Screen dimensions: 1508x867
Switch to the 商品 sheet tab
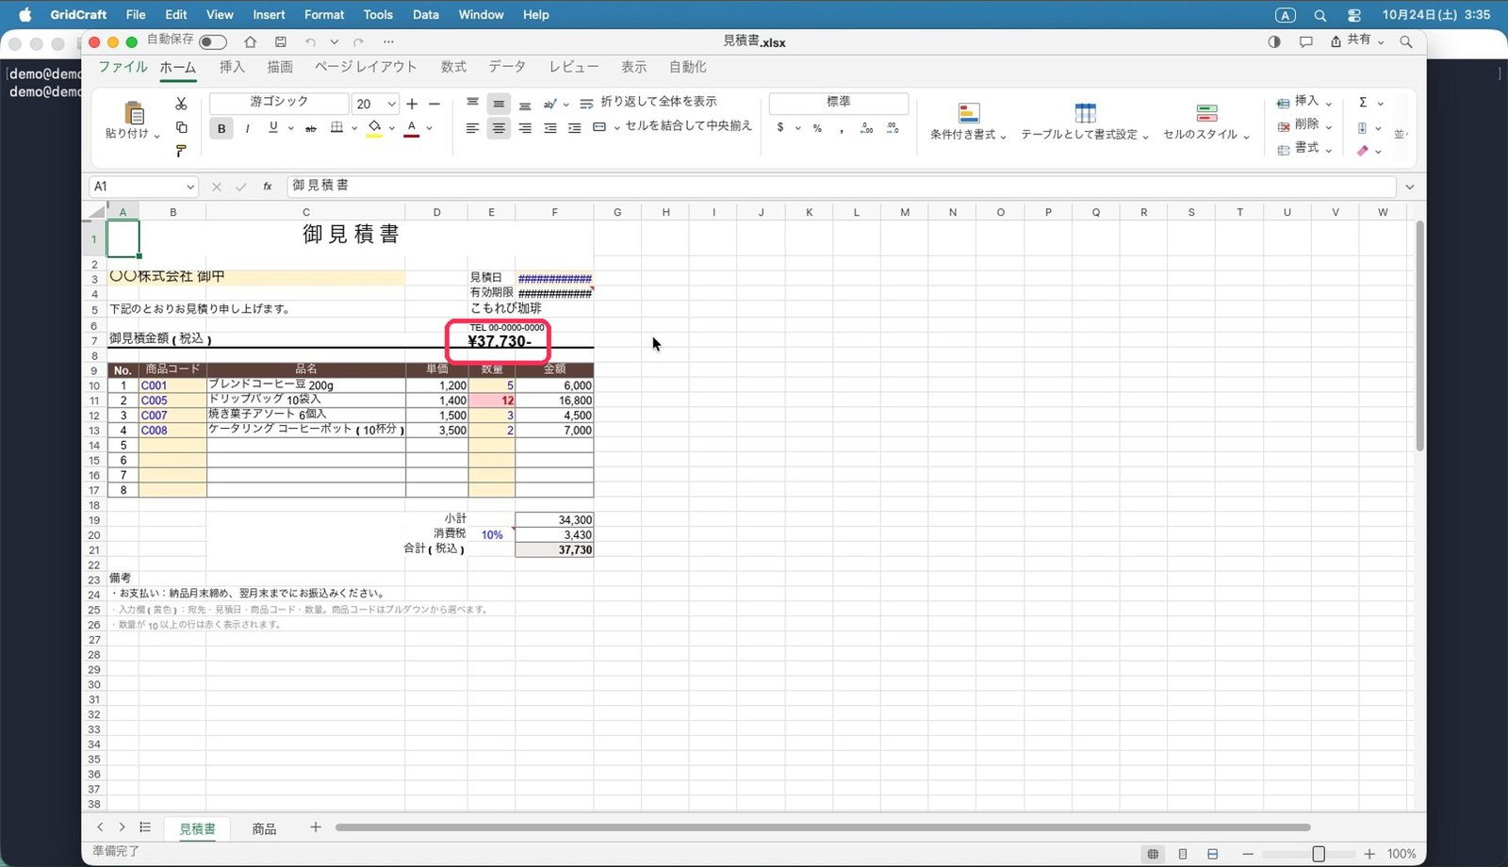pyautogui.click(x=264, y=828)
